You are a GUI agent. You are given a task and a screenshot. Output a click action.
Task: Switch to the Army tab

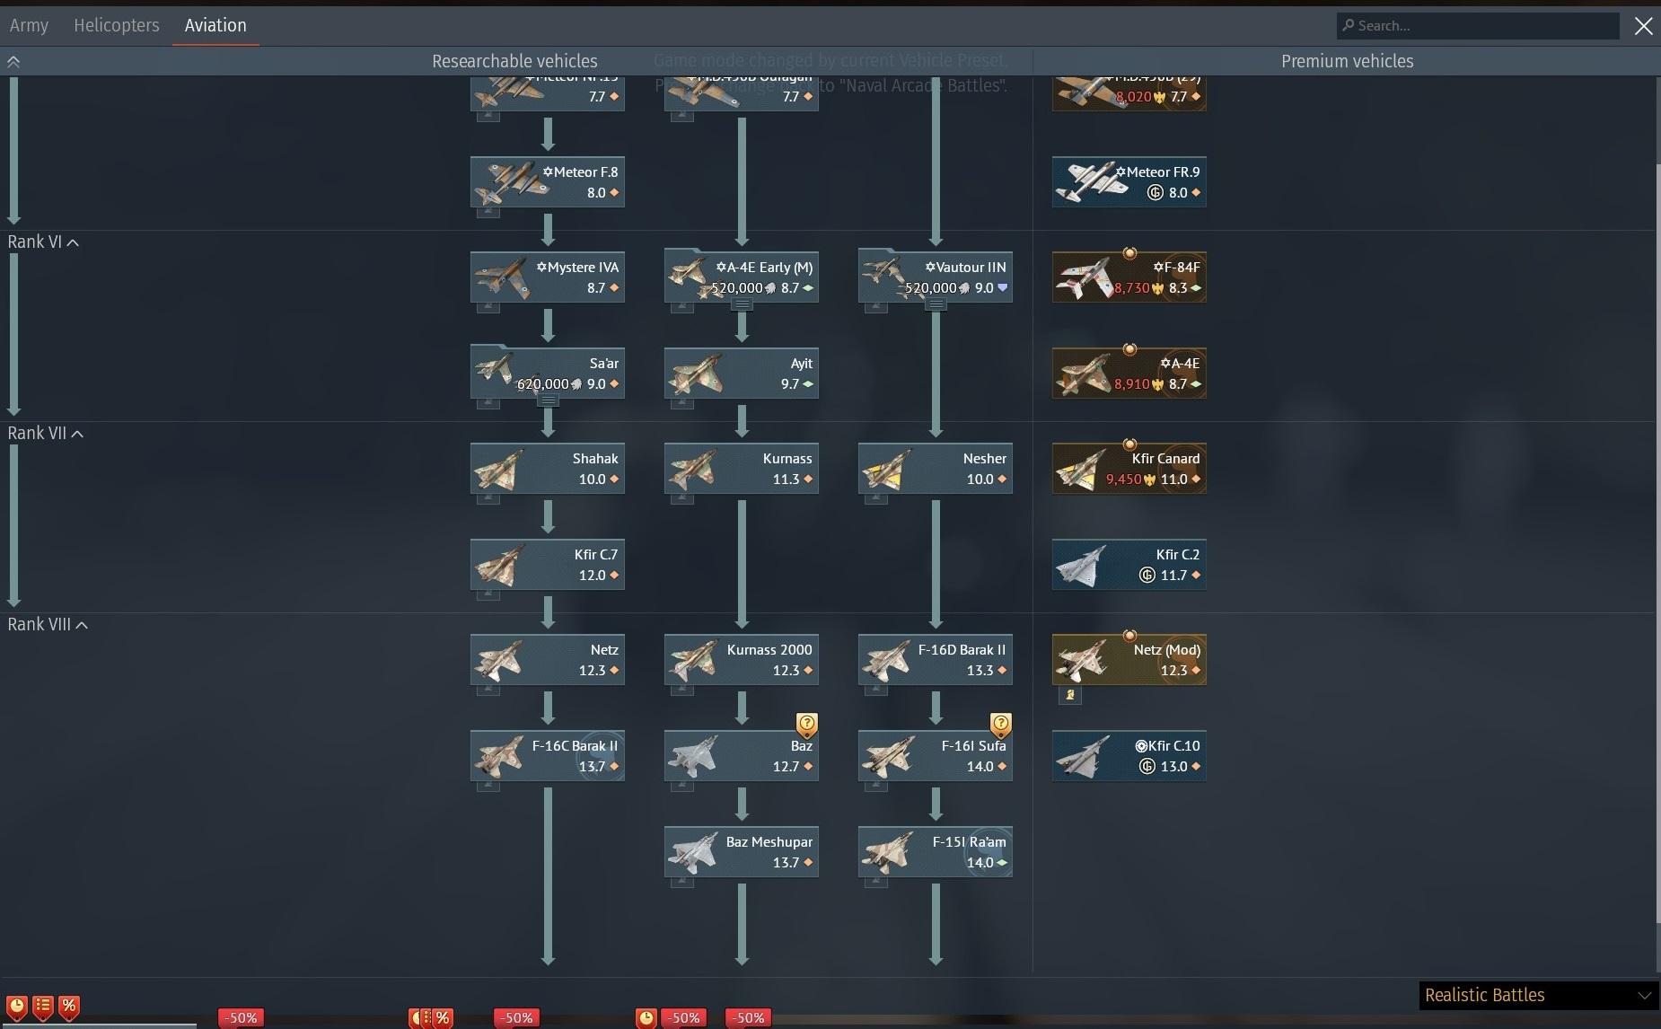click(29, 25)
